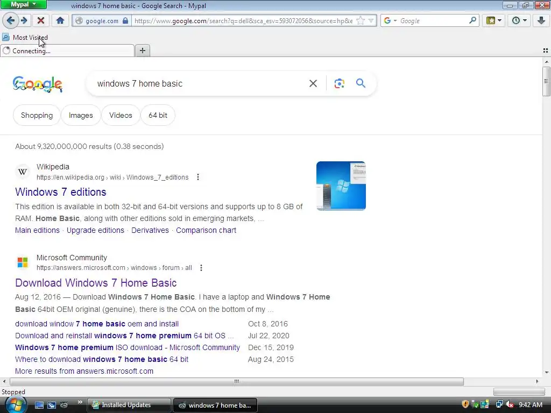551x413 pixels.
Task: Click the vertical scrollbar down arrow
Action: 547,372
